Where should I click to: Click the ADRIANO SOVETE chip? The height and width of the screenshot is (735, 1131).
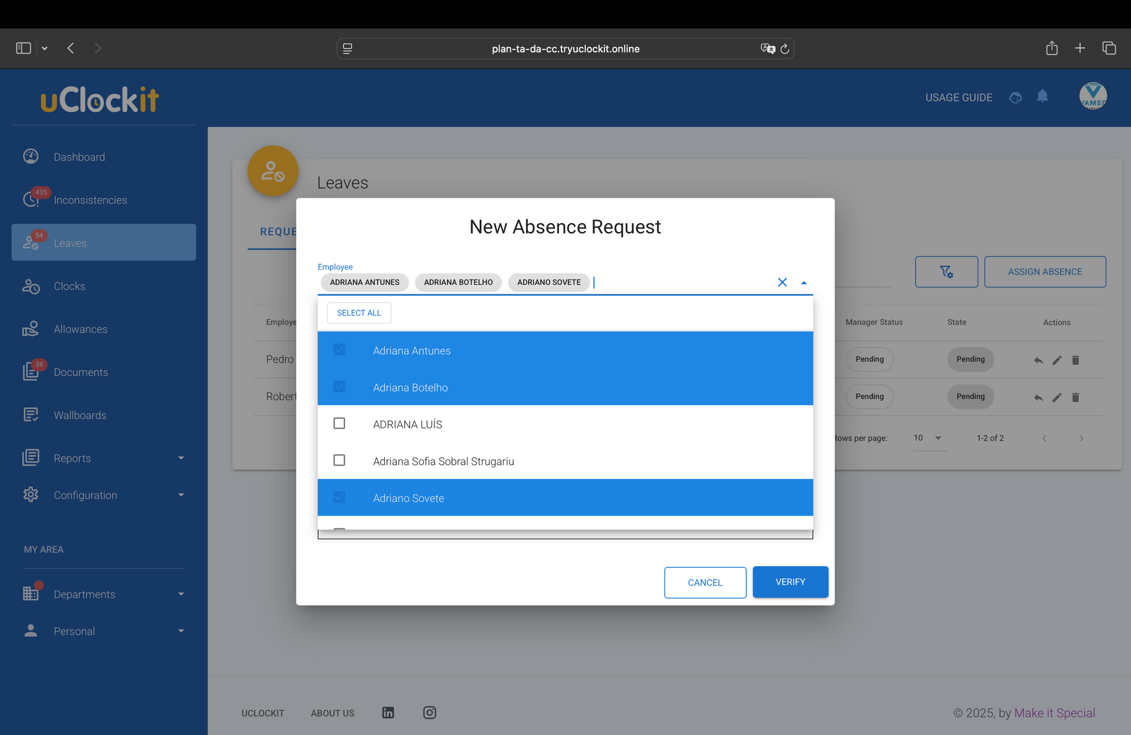(549, 282)
